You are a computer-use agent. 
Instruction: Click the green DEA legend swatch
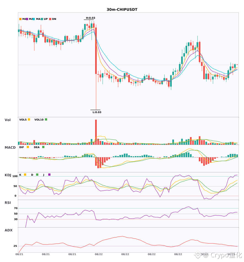pos(43,147)
